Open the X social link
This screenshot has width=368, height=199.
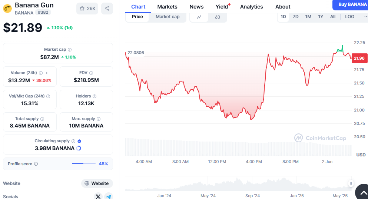click(x=98, y=196)
